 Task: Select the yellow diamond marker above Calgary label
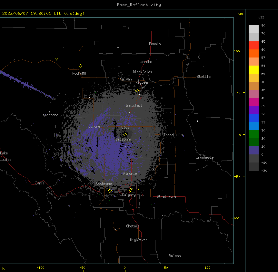click(131, 190)
